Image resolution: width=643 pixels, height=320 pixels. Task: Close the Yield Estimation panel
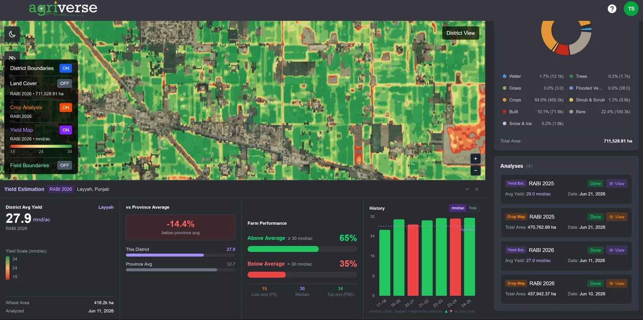477,189
